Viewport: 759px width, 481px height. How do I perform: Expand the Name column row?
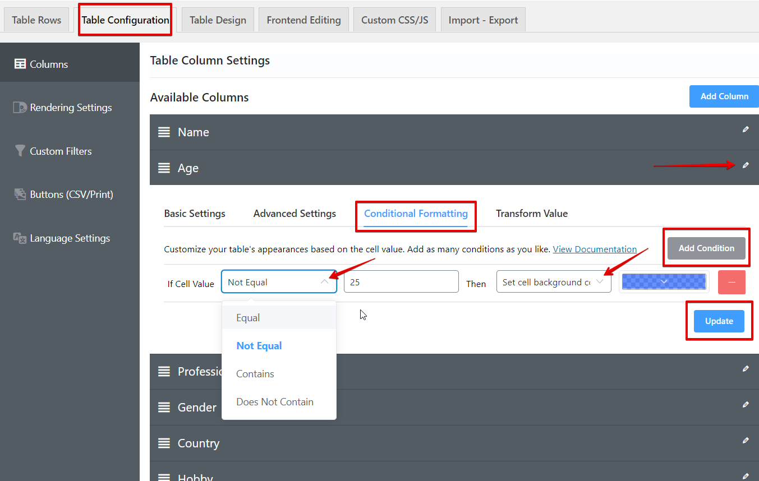click(454, 132)
